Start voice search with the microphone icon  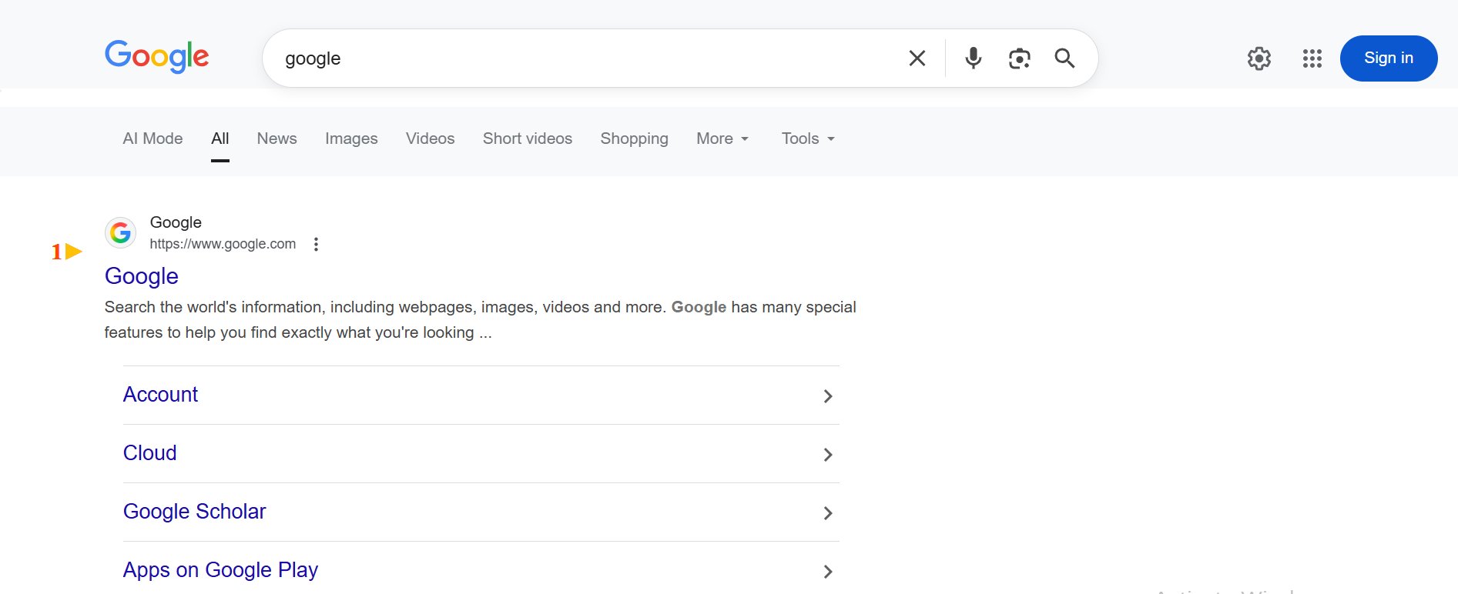974,58
